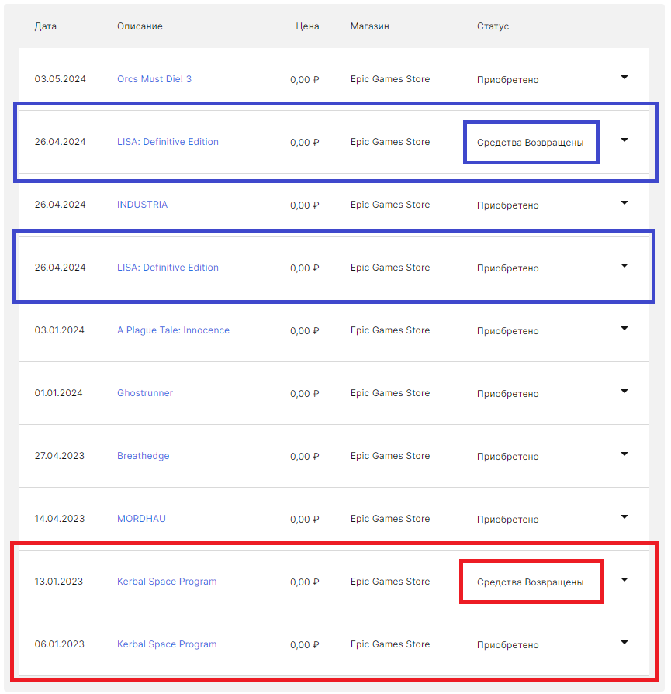Image resolution: width=671 pixels, height=694 pixels.
Task: Open the Breathedge game link
Action: pyautogui.click(x=143, y=456)
